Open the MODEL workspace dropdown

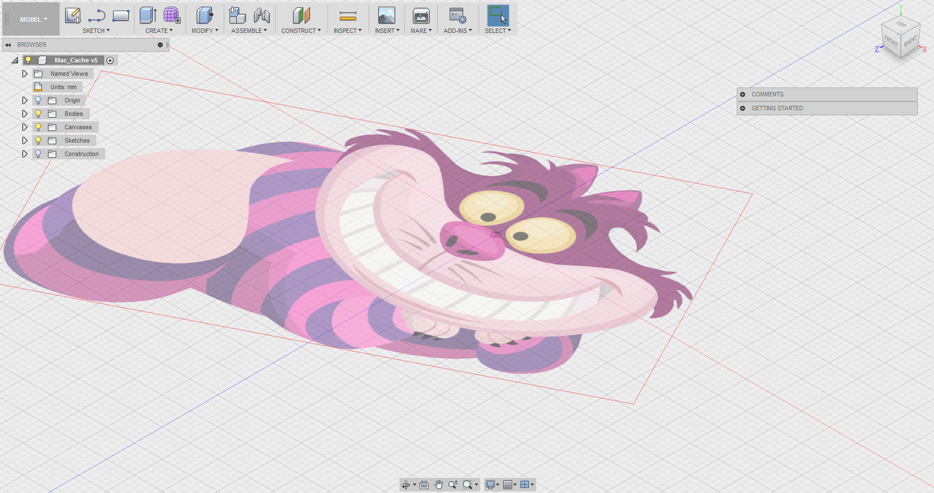pyautogui.click(x=33, y=19)
